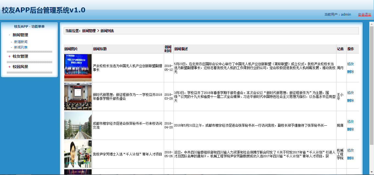Click the description starting 近日，中共四川省委组织部
Viewport: 374px width, 175px height.
255,154
